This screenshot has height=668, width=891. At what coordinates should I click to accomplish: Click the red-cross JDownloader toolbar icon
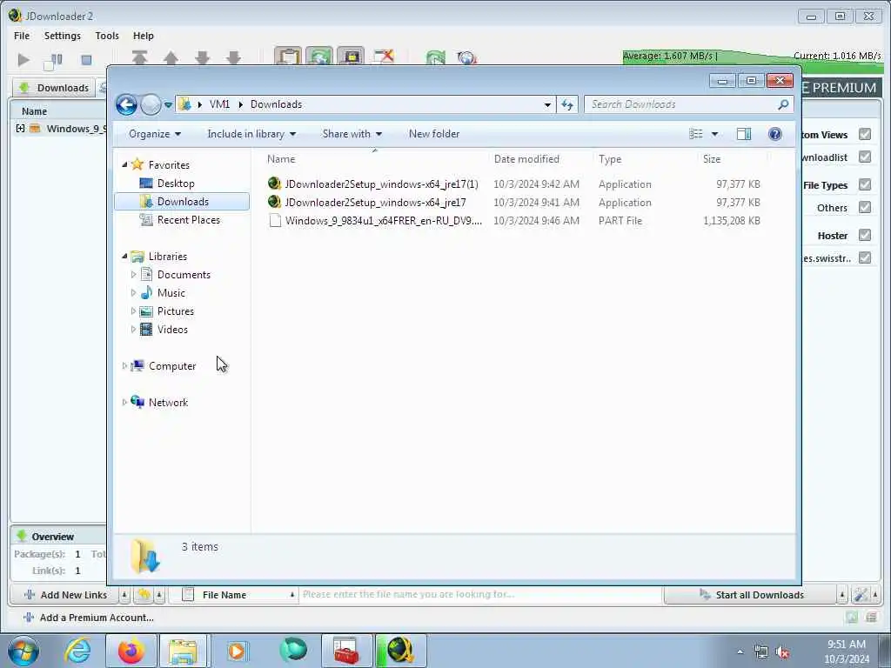tap(384, 56)
